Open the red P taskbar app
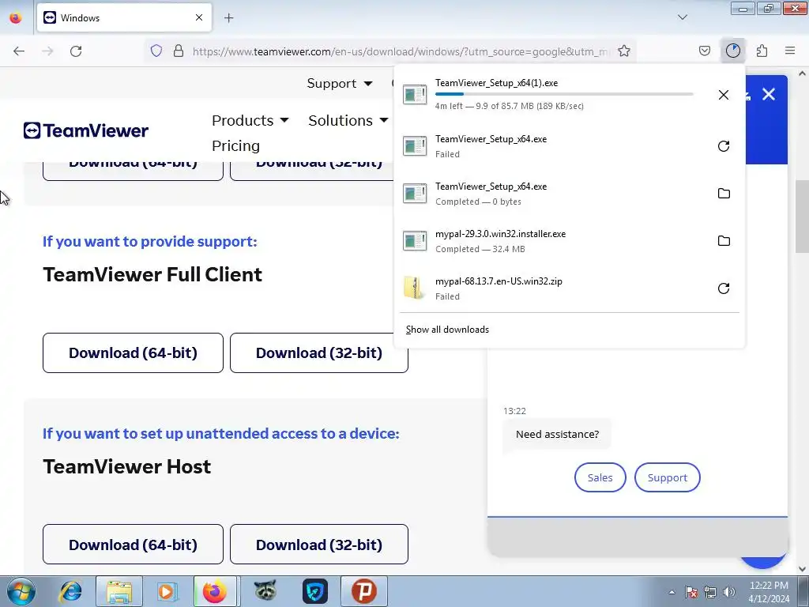 point(364,591)
